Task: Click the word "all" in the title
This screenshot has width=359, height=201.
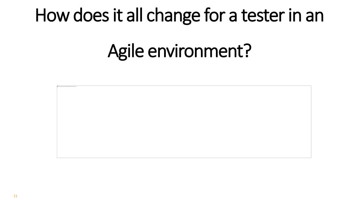Action: pos(134,15)
